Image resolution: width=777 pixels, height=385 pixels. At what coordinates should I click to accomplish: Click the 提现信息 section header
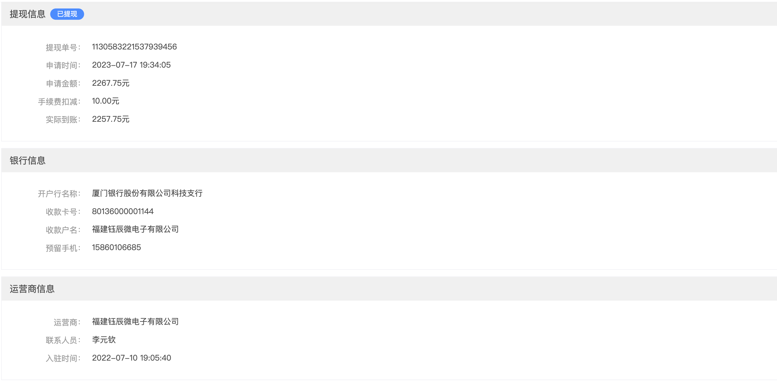(28, 14)
